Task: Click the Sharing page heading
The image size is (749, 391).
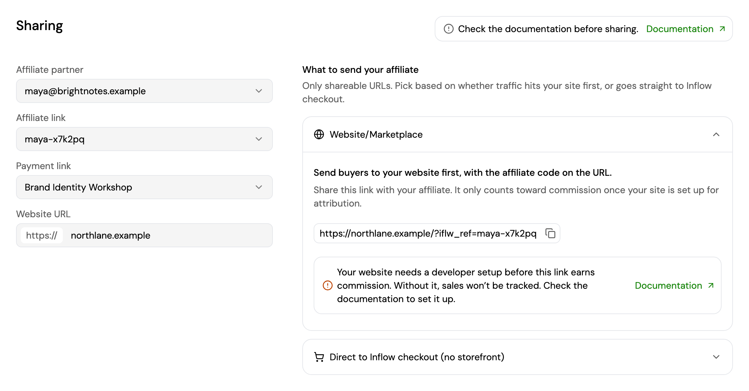Action: pyautogui.click(x=39, y=26)
